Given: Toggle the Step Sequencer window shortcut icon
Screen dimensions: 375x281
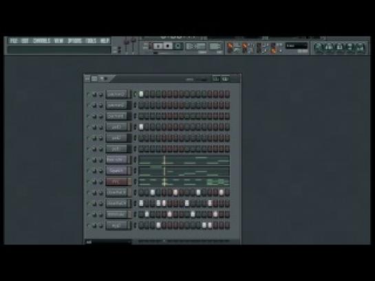Looking at the screenshot, I should coord(329,47).
